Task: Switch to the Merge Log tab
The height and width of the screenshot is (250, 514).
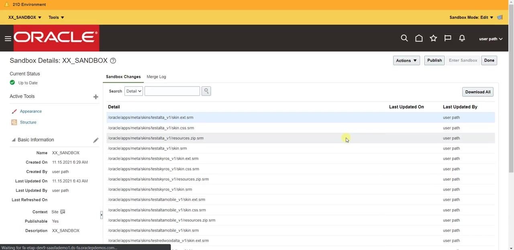Action: (156, 77)
